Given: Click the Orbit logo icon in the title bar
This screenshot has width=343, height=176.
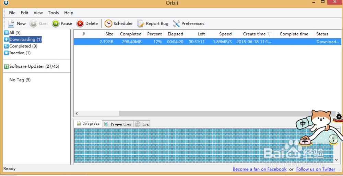Looking at the screenshot, I should click(x=6, y=3).
